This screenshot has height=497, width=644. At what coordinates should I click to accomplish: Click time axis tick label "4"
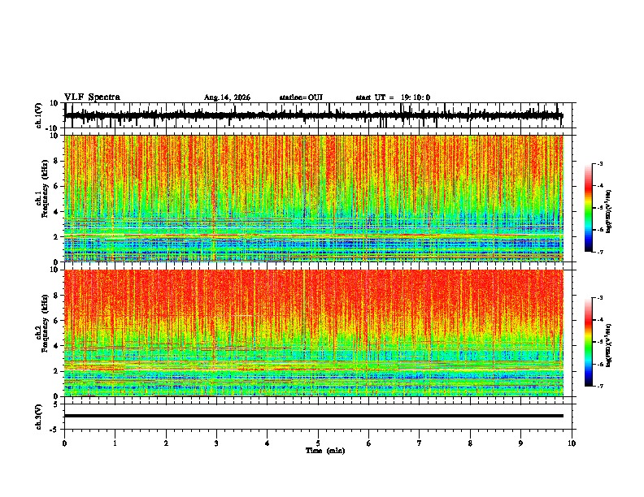[268, 443]
